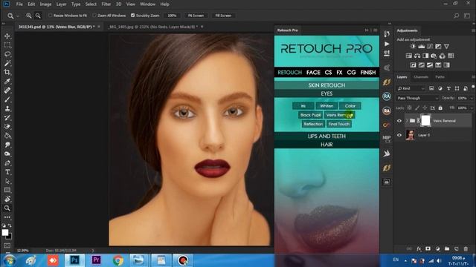This screenshot has width=476, height=267.
Task: Select the Zoom tool in toolbox
Action: (x=7, y=208)
